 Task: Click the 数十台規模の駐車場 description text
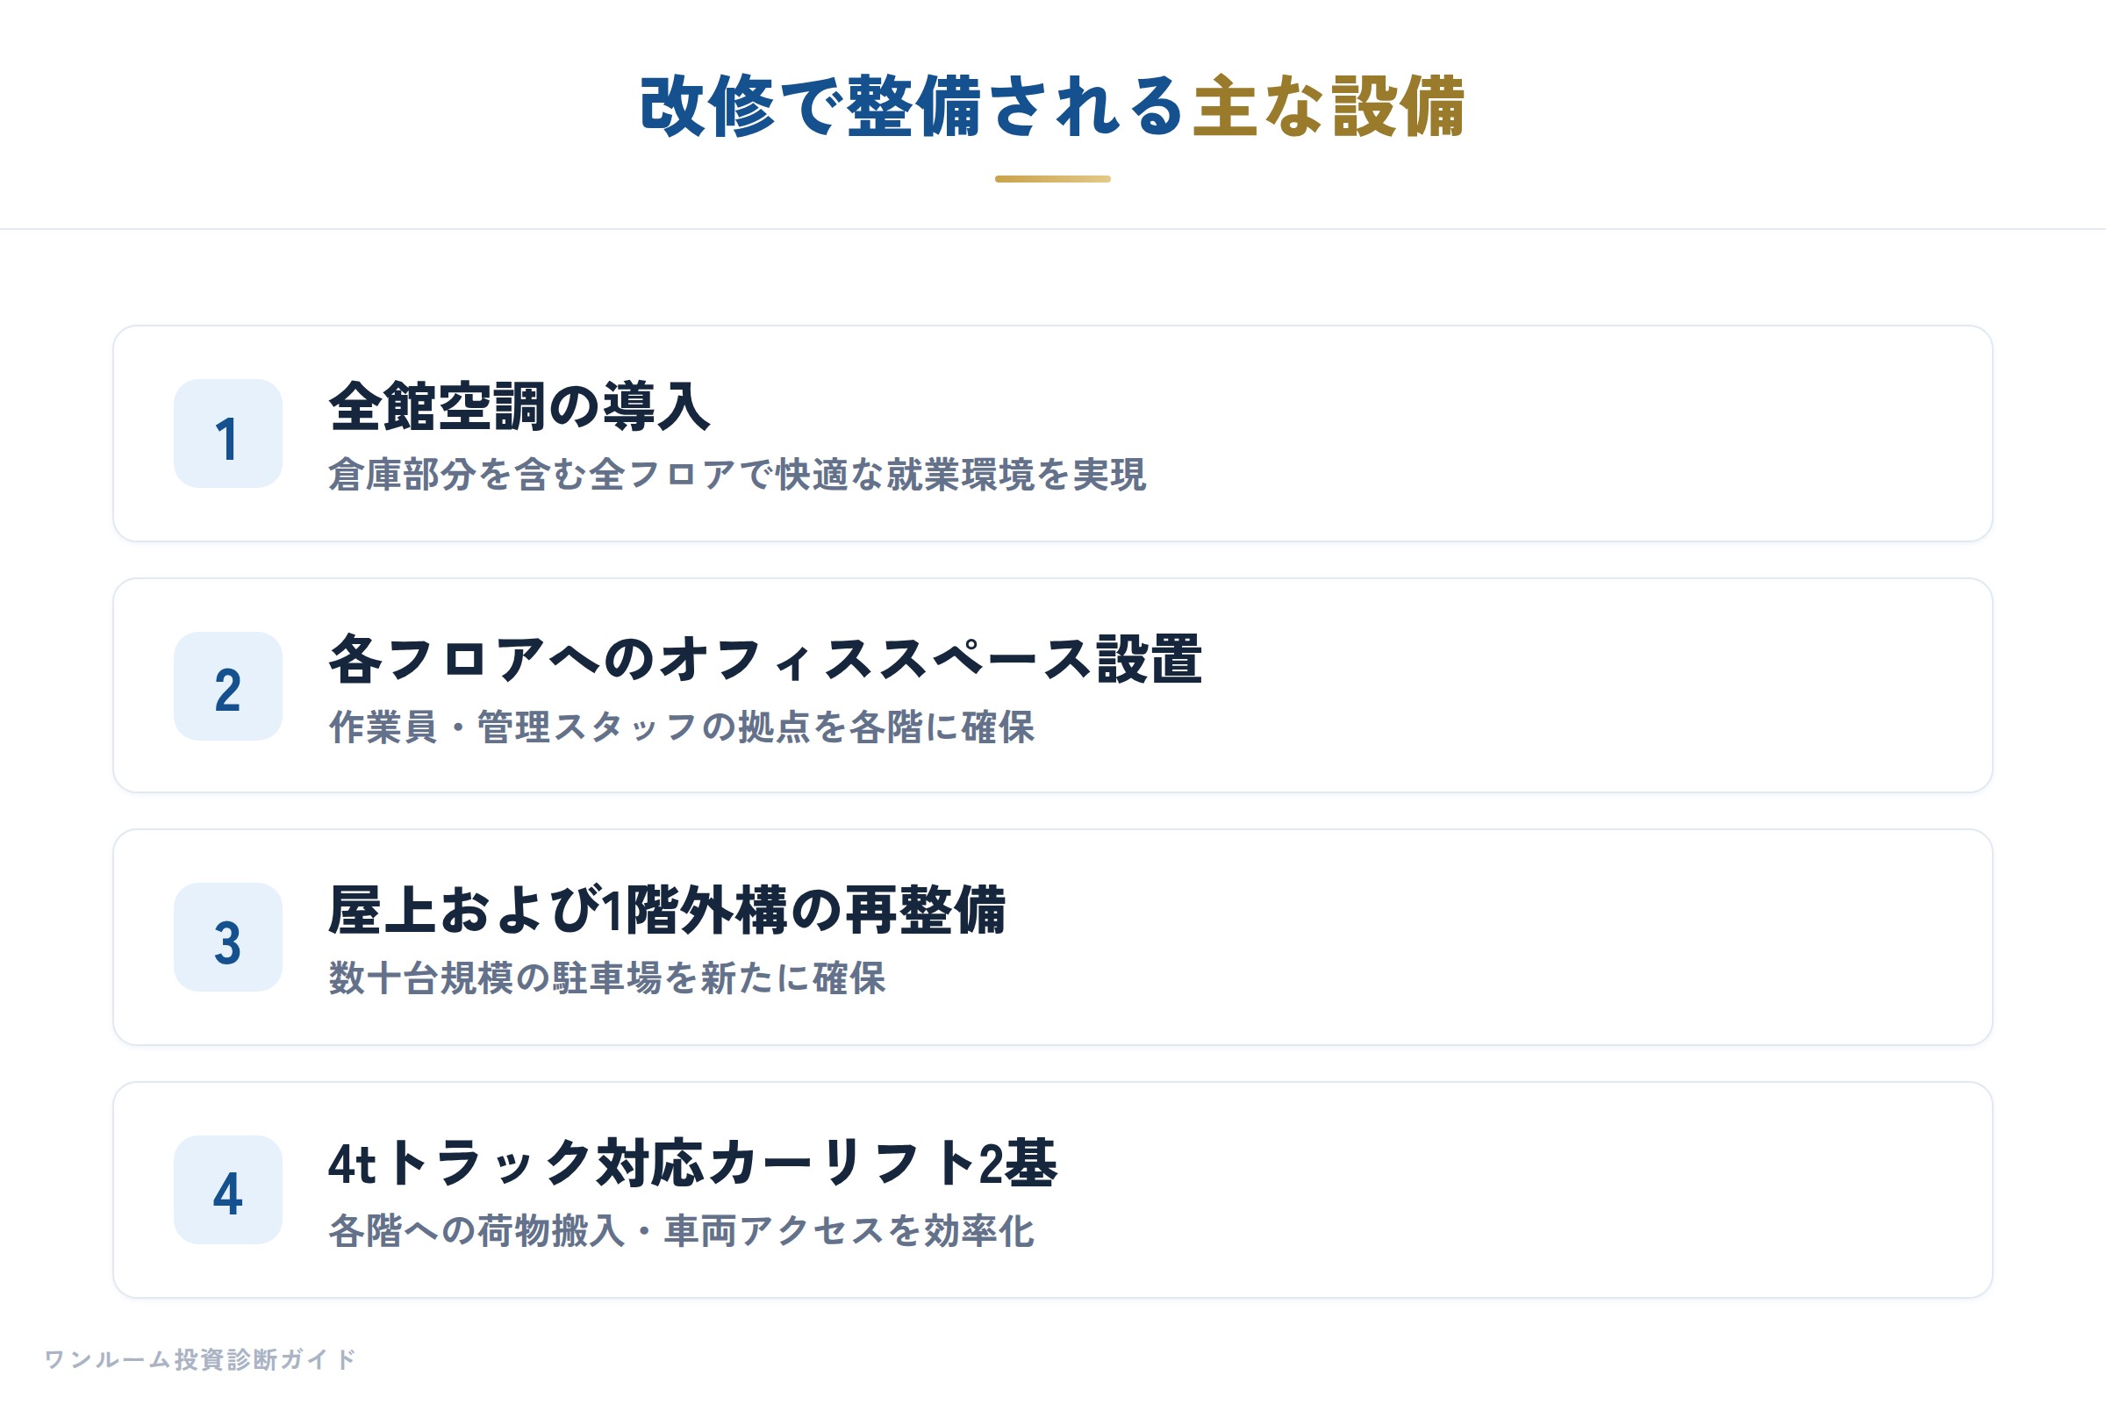coord(607,978)
